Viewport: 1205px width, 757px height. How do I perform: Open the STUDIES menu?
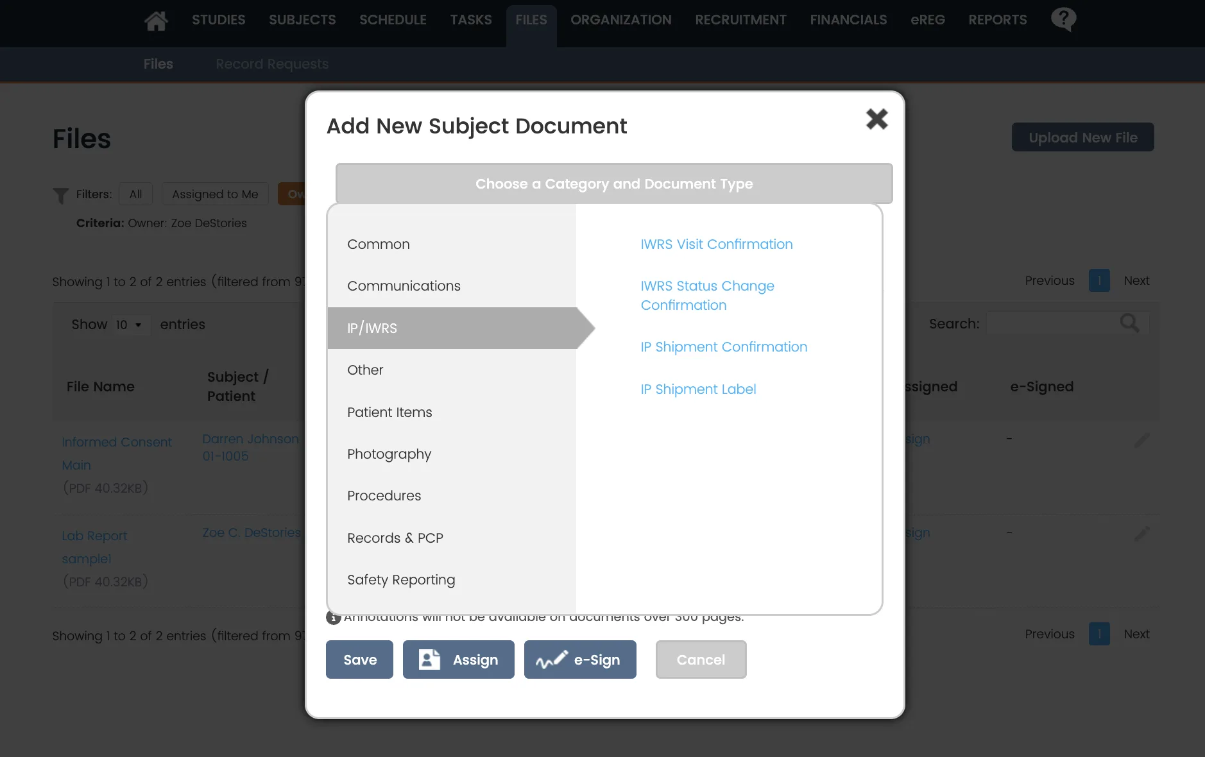point(218,20)
